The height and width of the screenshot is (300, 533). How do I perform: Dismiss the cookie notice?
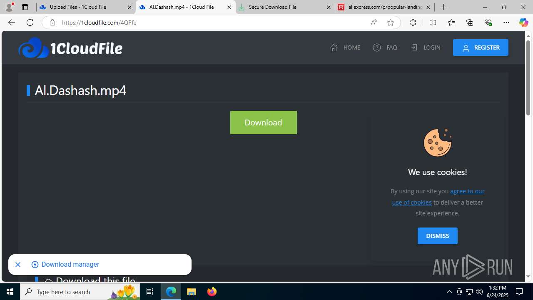click(437, 236)
